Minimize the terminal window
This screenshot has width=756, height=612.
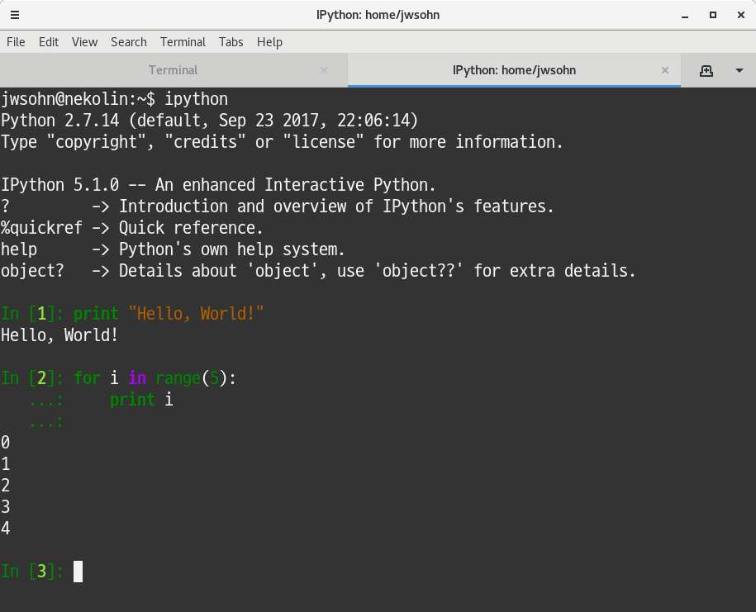[685, 15]
